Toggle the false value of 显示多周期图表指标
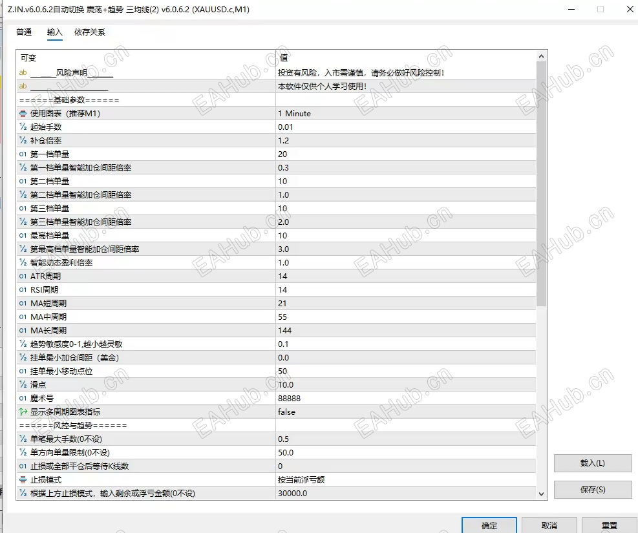The height and width of the screenshot is (533, 638). pyautogui.click(x=406, y=412)
